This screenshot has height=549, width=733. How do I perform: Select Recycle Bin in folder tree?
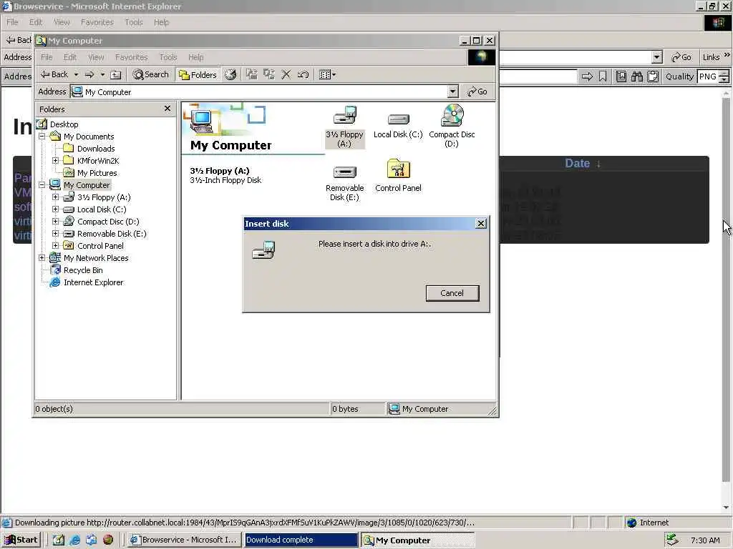[x=83, y=270]
